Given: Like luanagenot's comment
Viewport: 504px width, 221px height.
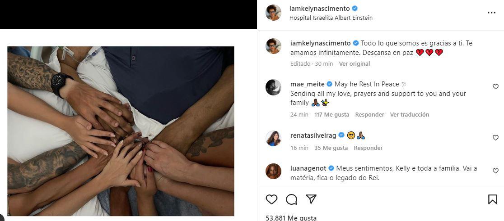Looking at the screenshot, I should point(495,171).
